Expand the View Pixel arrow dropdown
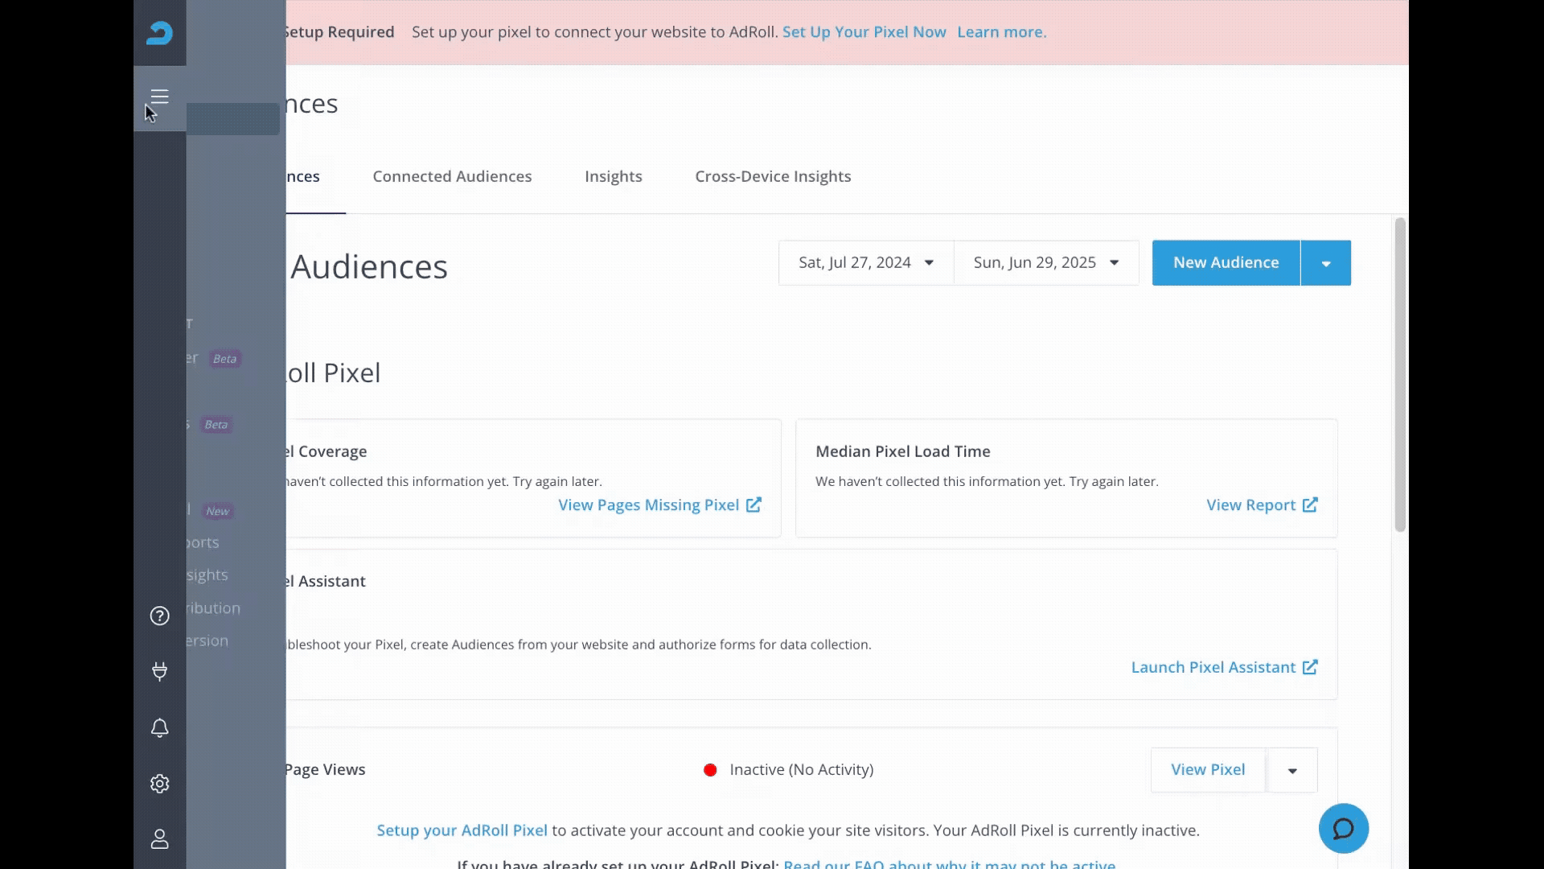 click(1292, 770)
